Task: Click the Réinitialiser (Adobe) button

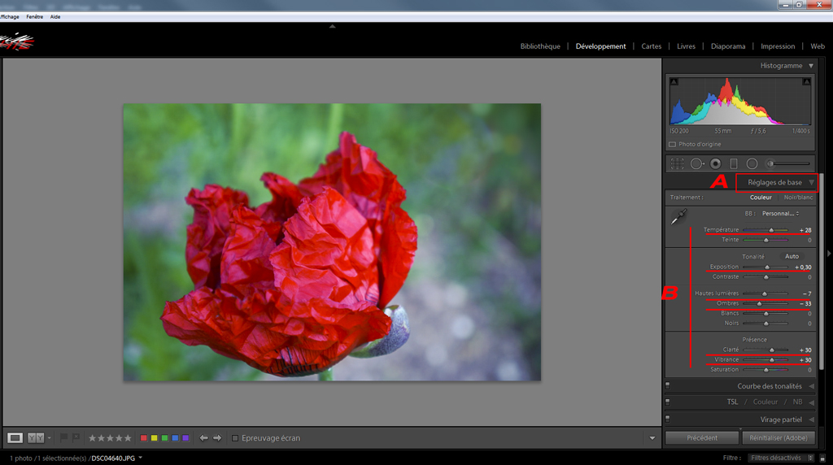Action: coord(778,438)
